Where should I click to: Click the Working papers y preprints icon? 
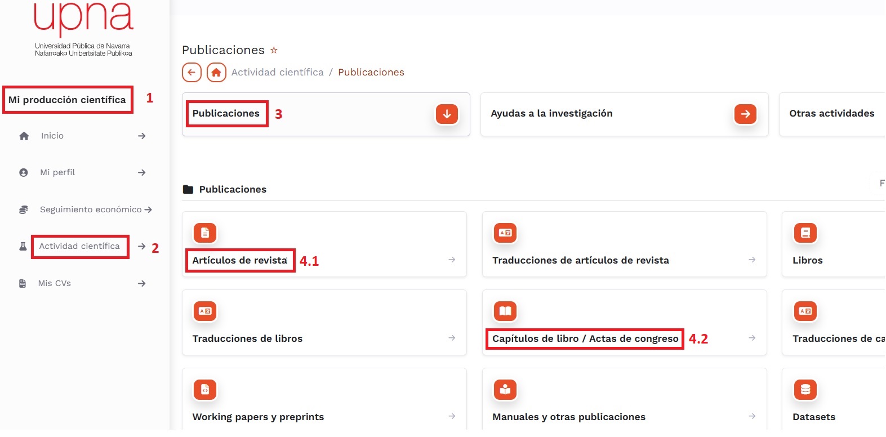click(205, 390)
